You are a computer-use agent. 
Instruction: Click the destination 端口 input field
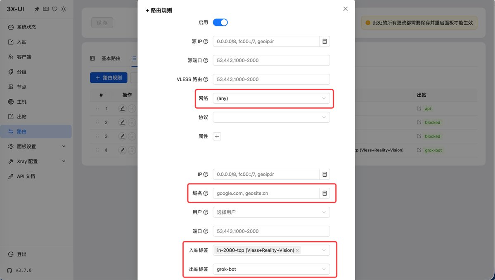[x=271, y=231]
